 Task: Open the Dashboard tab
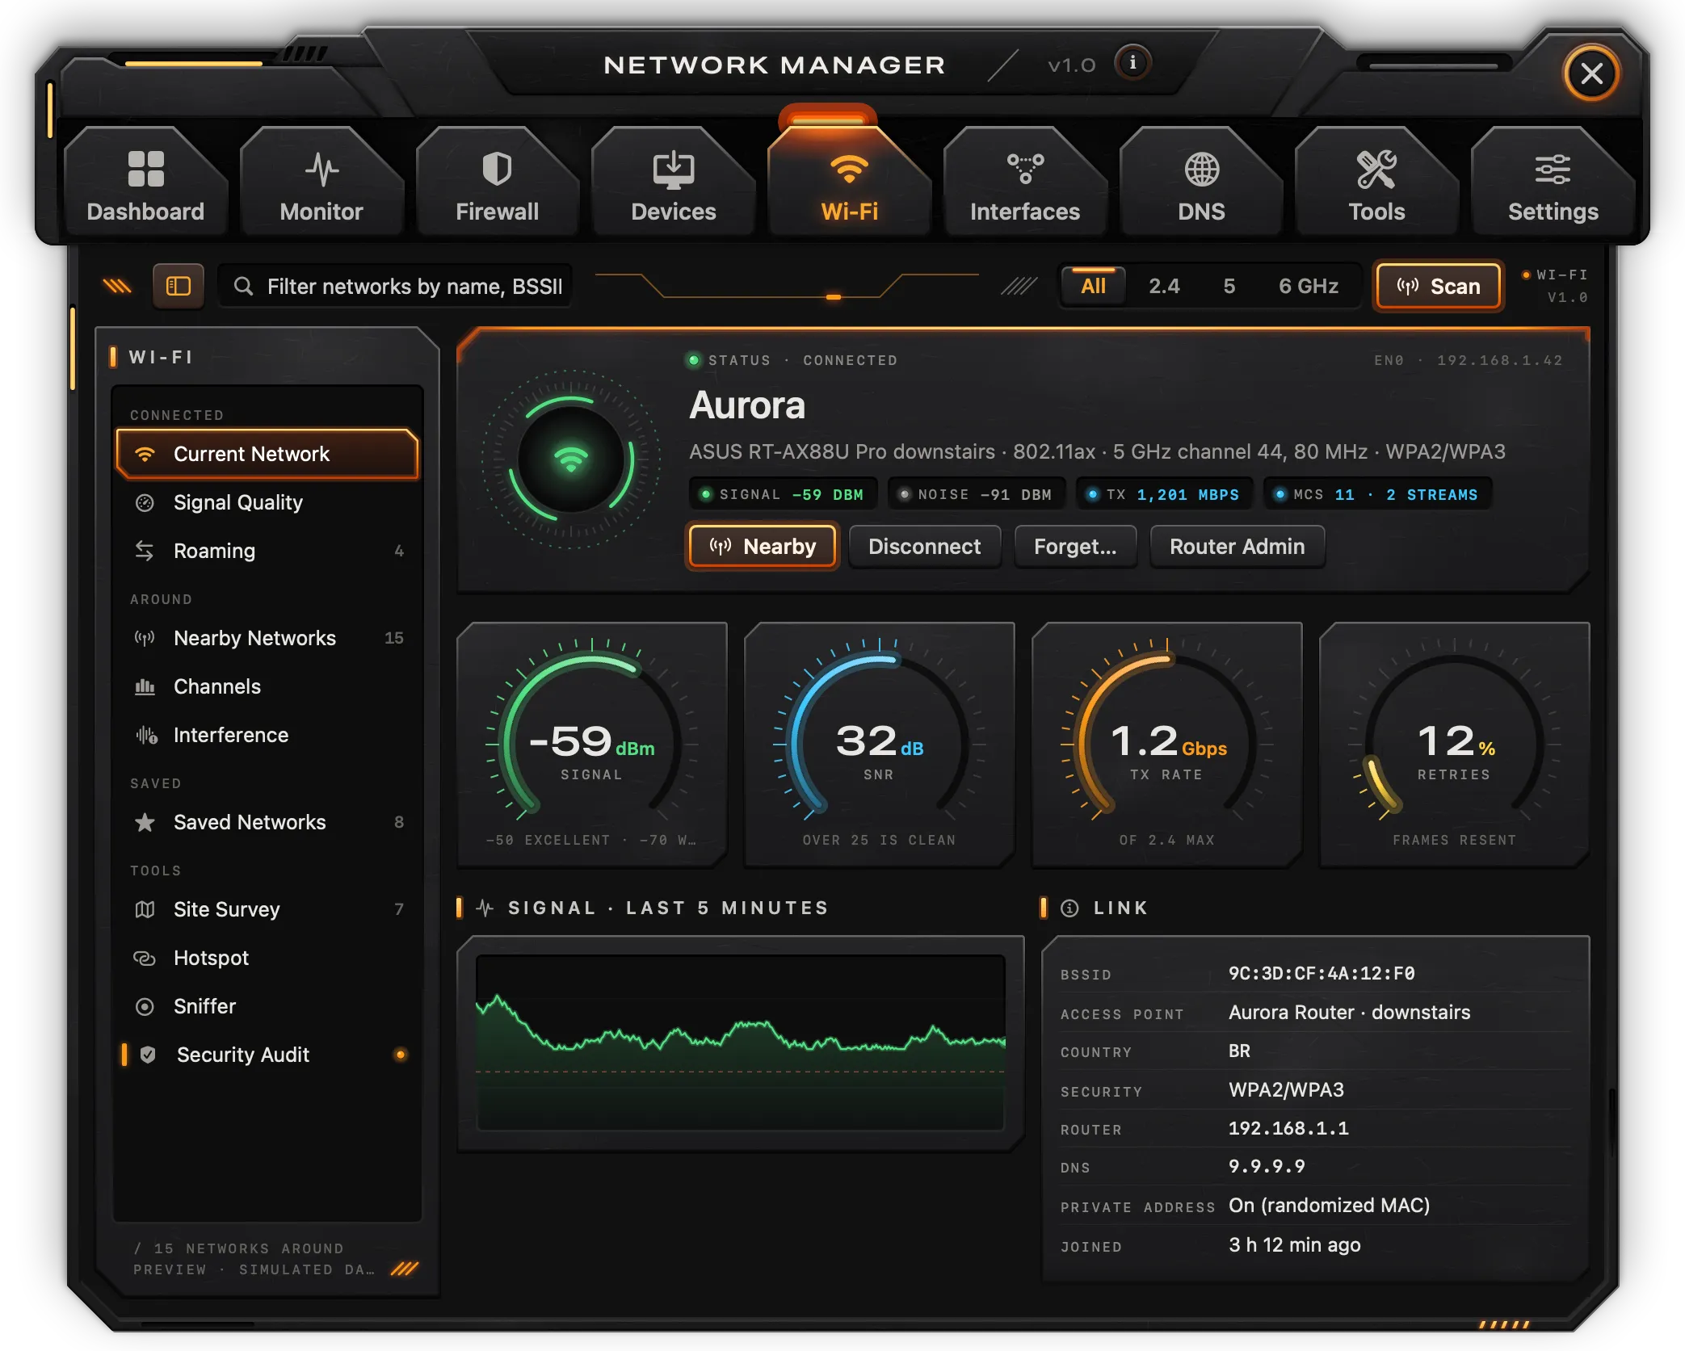(145, 183)
